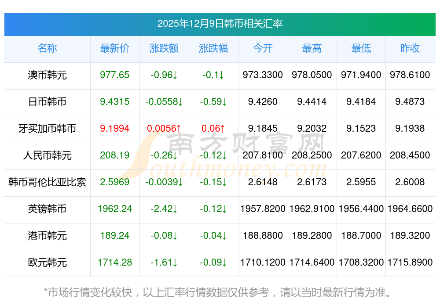The image size is (440, 306).
Task: Click previous close 978.6100
Action: coord(410,75)
